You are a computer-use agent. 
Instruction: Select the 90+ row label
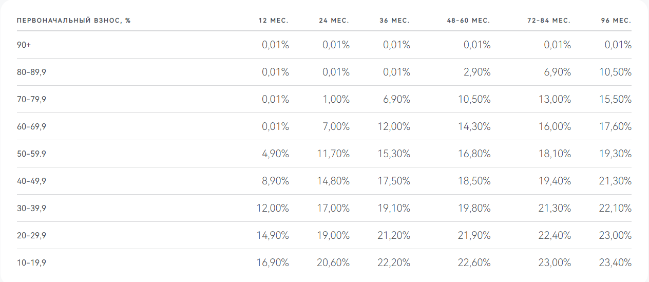pyautogui.click(x=24, y=45)
